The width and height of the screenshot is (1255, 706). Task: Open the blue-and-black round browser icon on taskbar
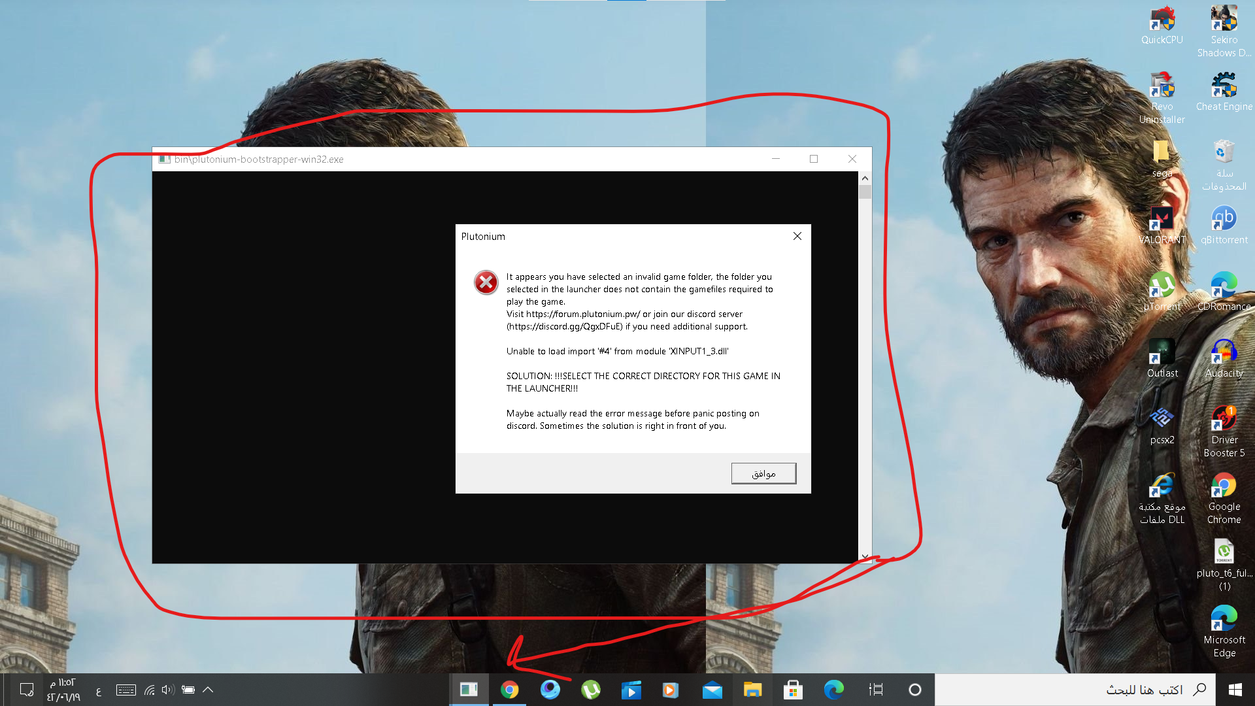click(550, 690)
